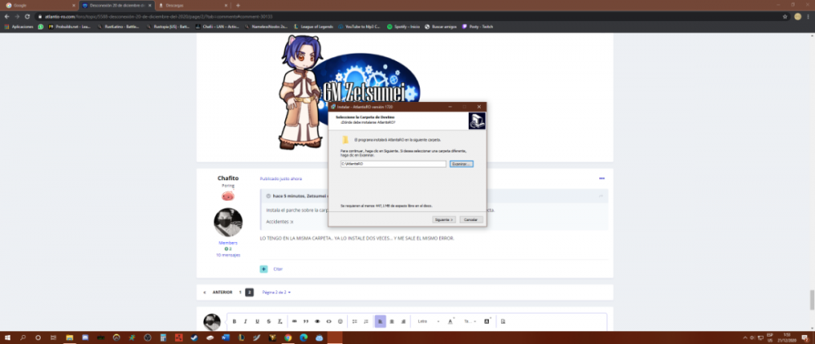Open the 'Página 2 de 2' page dropdown

tap(276, 292)
